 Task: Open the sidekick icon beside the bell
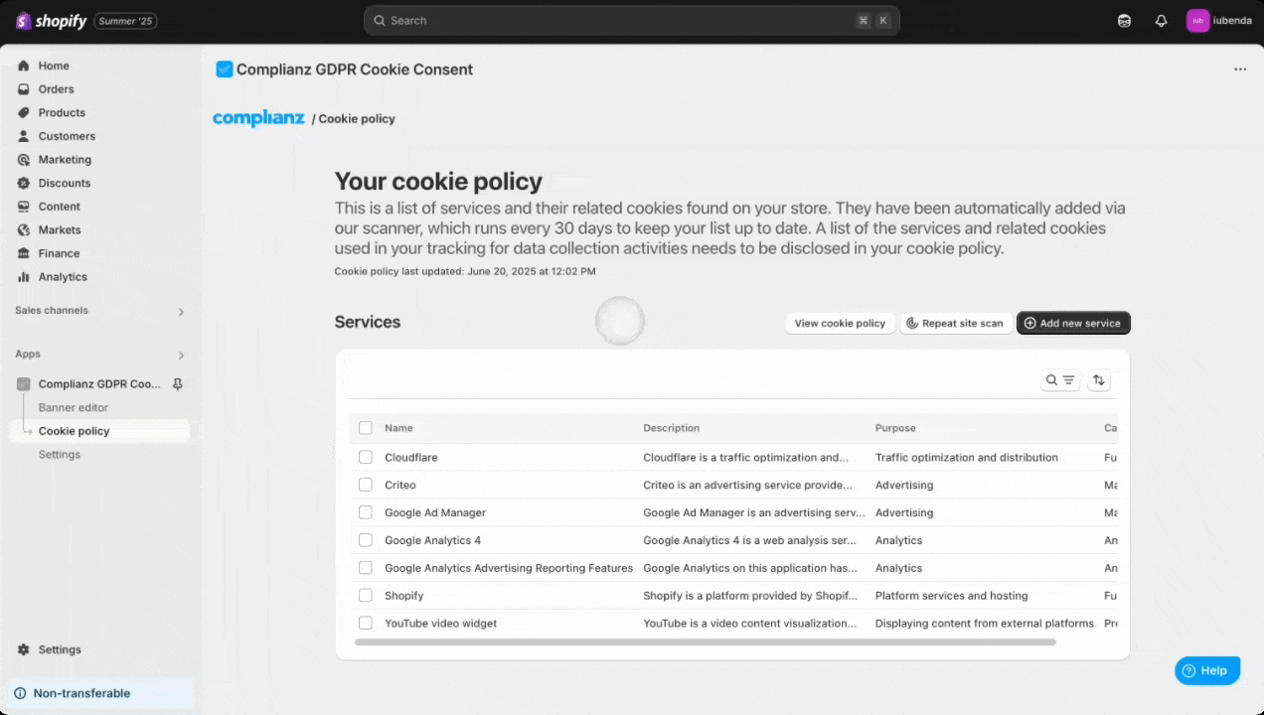(1124, 21)
